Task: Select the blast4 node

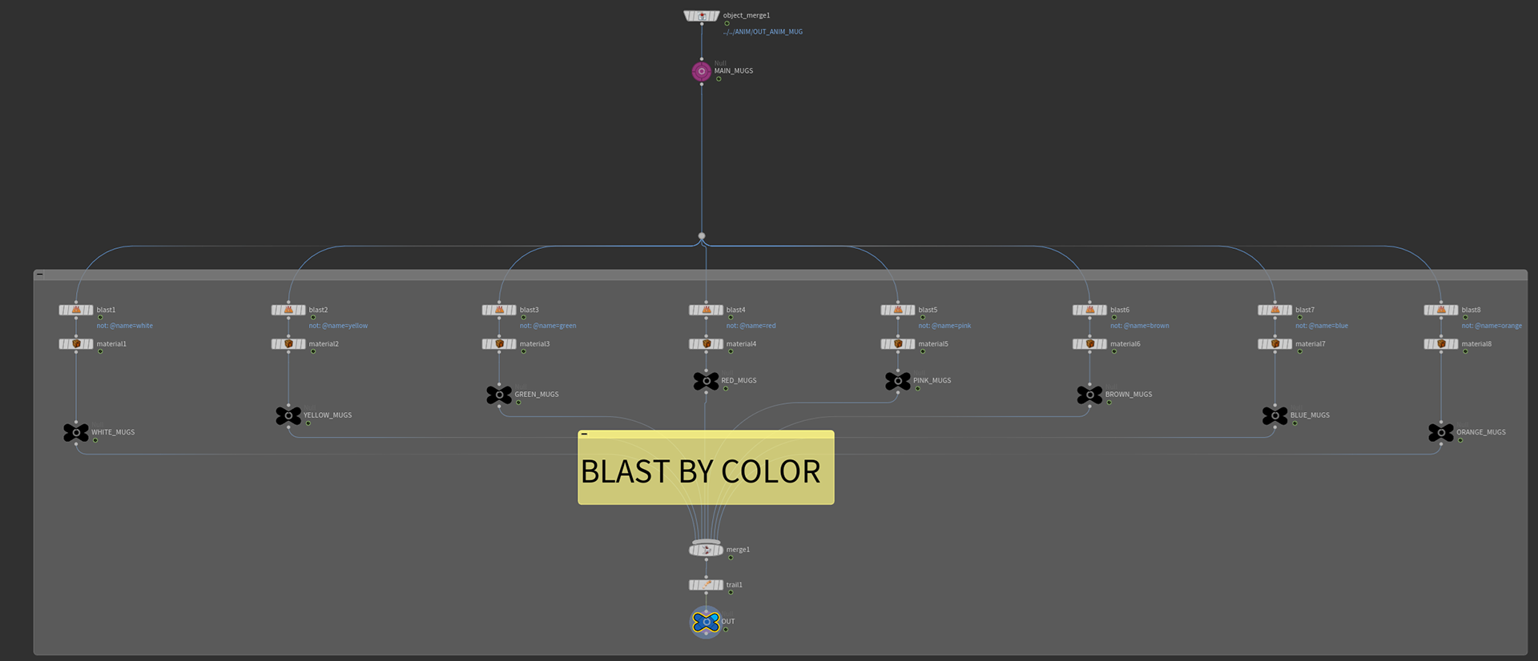Action: pos(706,310)
